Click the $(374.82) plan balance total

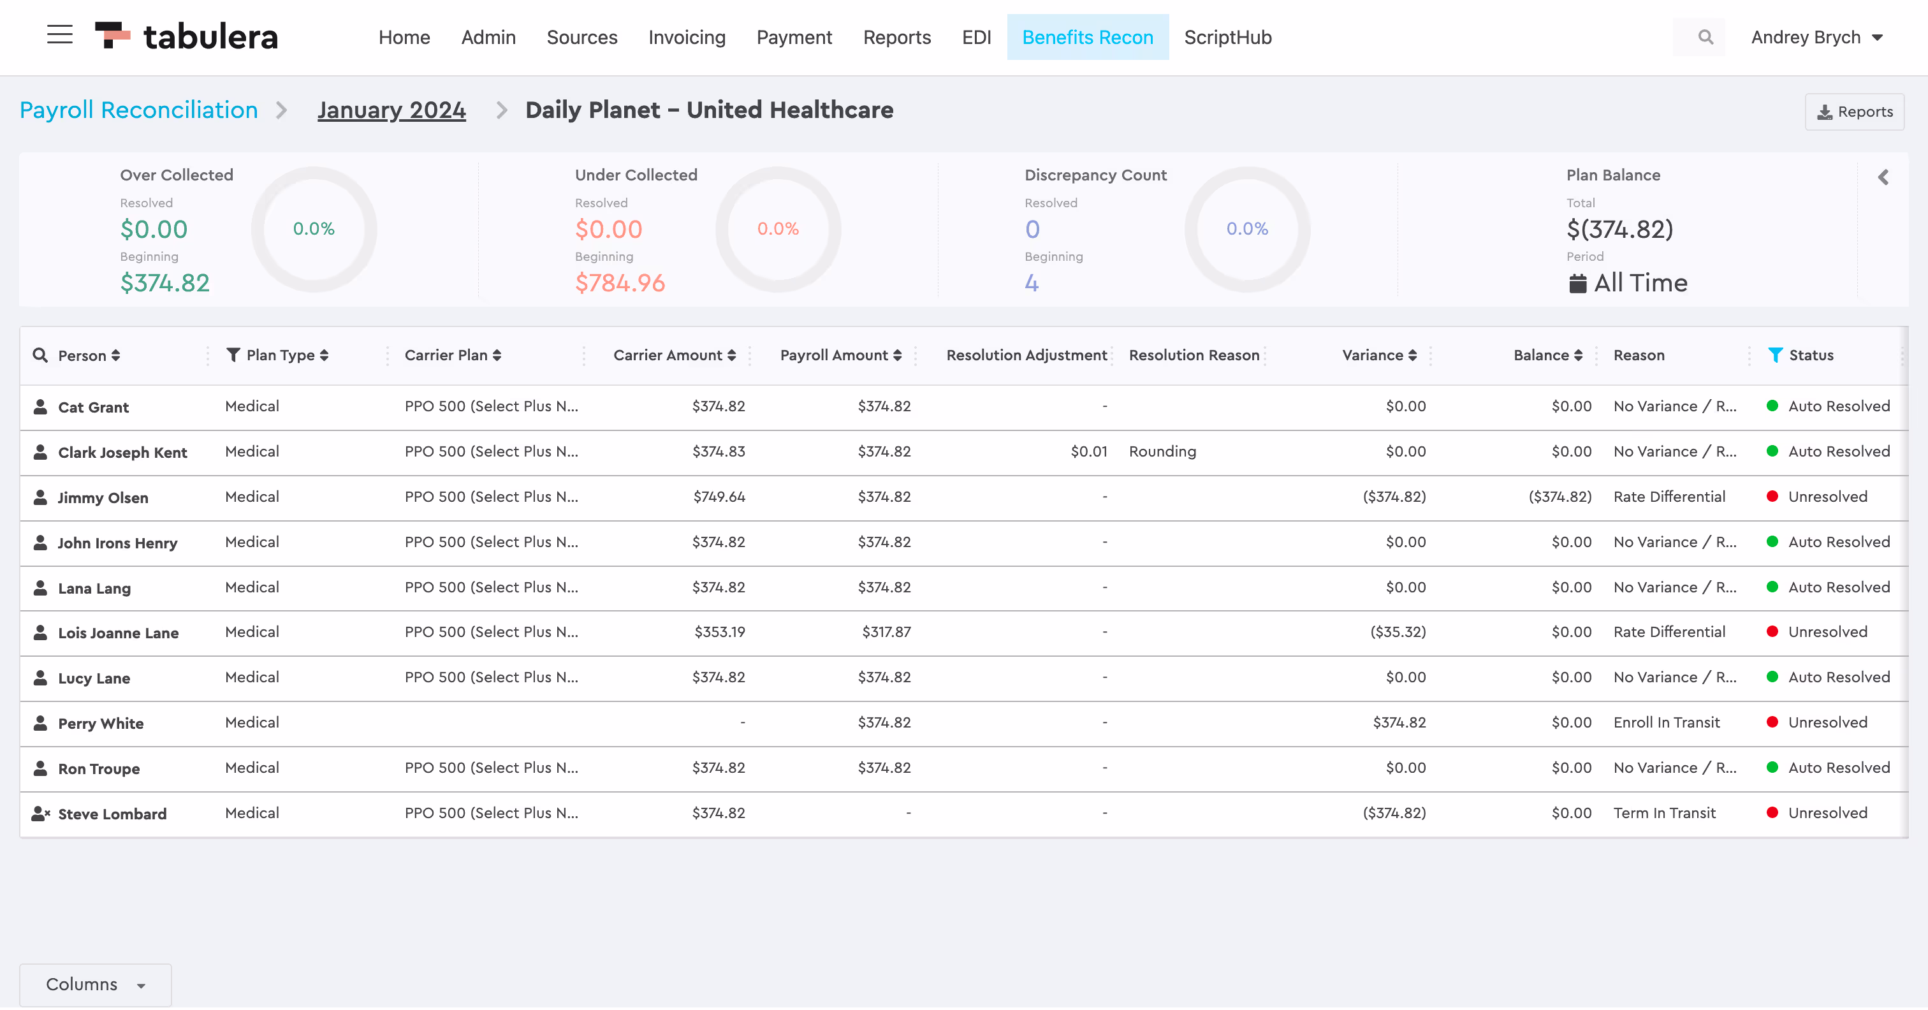[1619, 229]
